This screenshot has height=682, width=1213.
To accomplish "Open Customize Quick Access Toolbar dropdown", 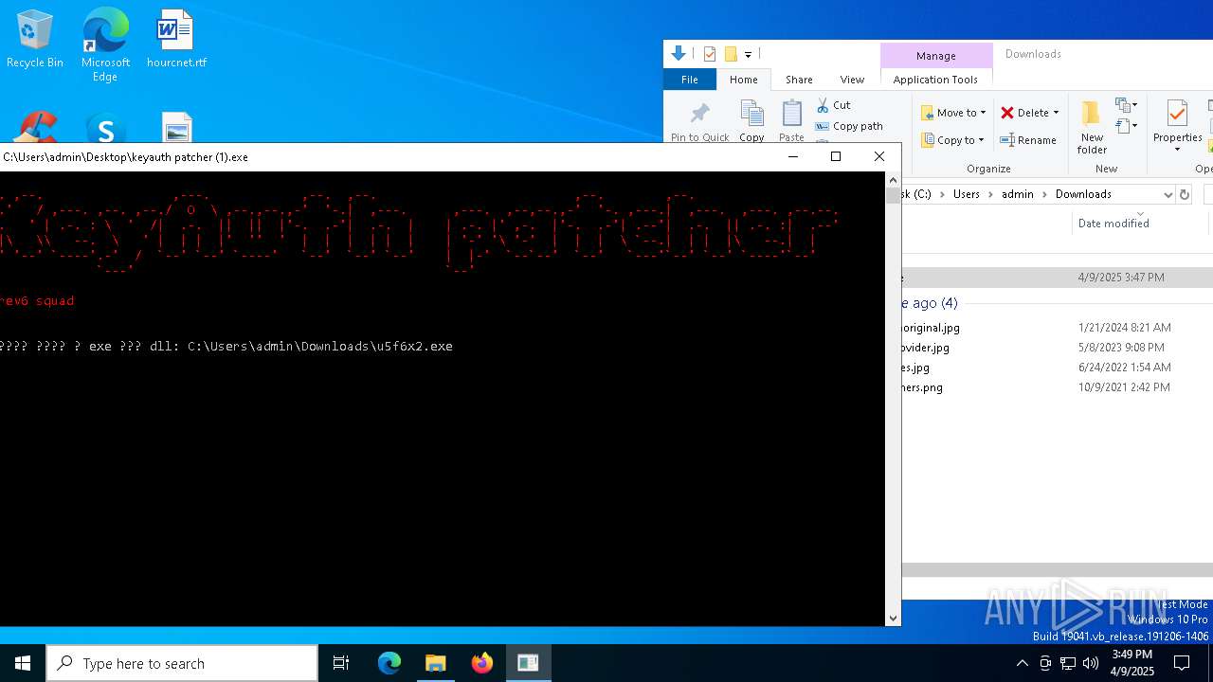I will [x=748, y=54].
